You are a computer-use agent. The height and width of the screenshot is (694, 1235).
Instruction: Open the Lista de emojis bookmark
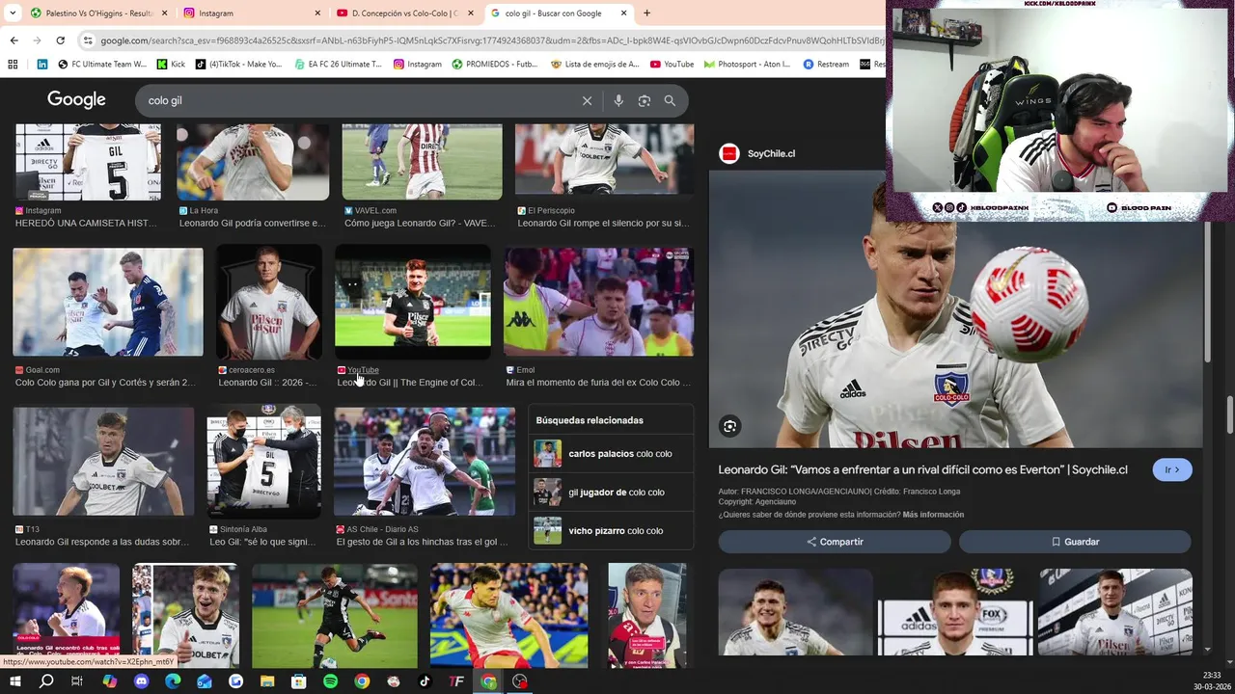pyautogui.click(x=594, y=65)
